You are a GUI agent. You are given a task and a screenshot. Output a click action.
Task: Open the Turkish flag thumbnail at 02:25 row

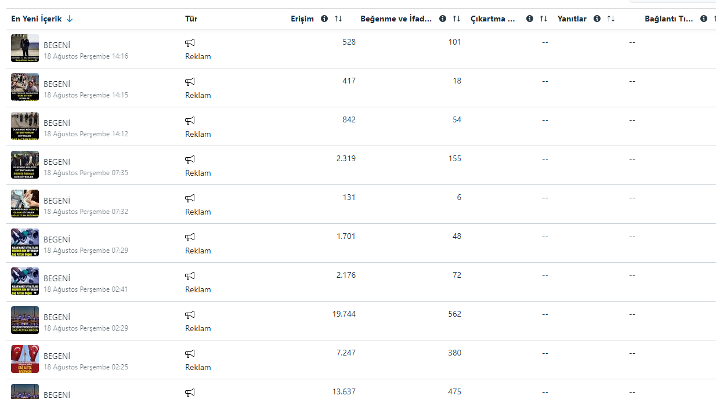tap(25, 359)
